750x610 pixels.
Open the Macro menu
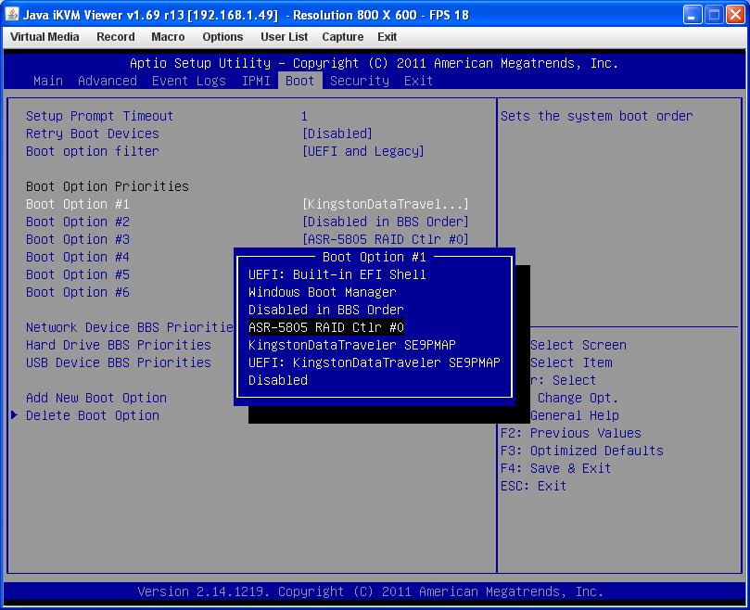pyautogui.click(x=168, y=37)
